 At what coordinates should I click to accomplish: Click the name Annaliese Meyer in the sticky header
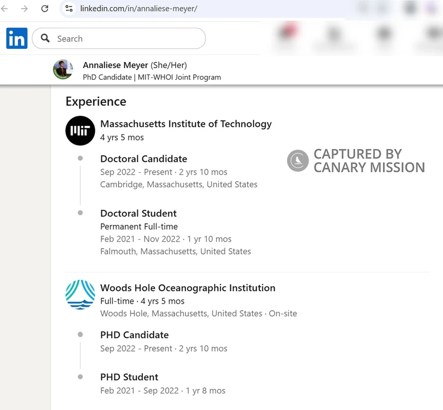pos(115,65)
